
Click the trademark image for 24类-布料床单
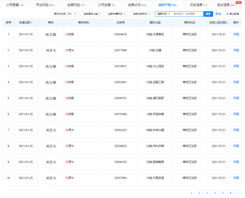[51, 146]
